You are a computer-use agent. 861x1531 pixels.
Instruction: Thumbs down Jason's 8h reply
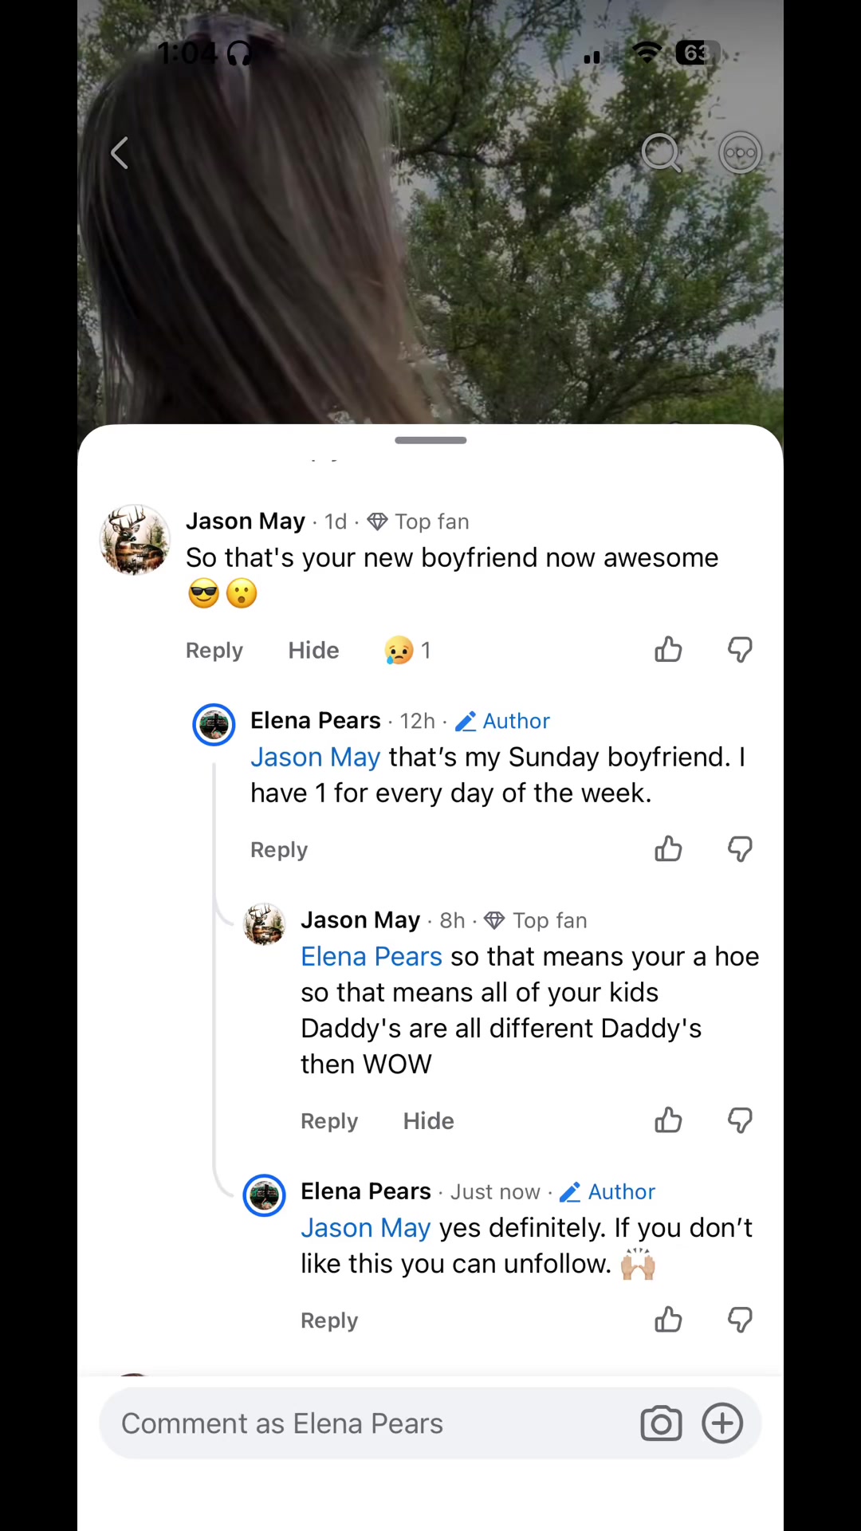pos(740,1120)
